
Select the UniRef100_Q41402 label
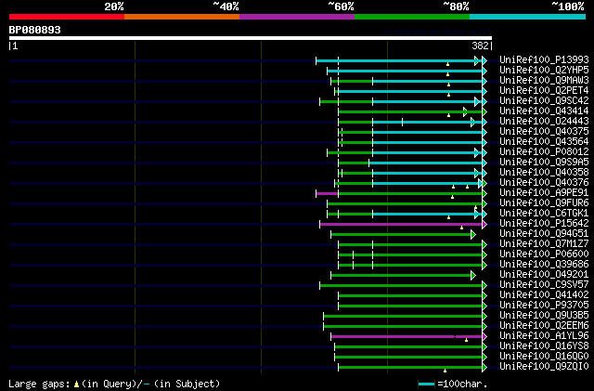(x=544, y=295)
